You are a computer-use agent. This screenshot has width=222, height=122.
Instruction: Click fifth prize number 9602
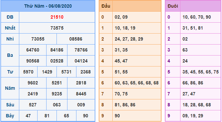(33, 83)
